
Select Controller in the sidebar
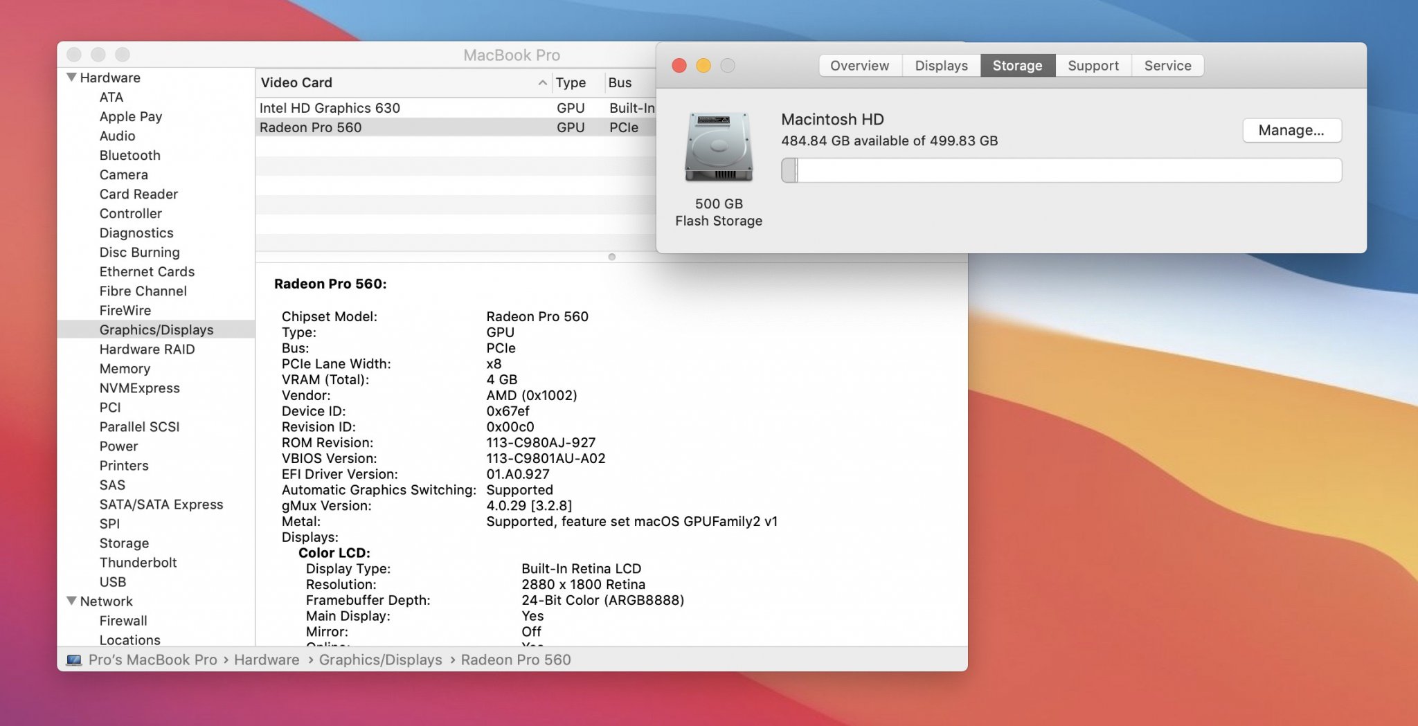tap(130, 213)
